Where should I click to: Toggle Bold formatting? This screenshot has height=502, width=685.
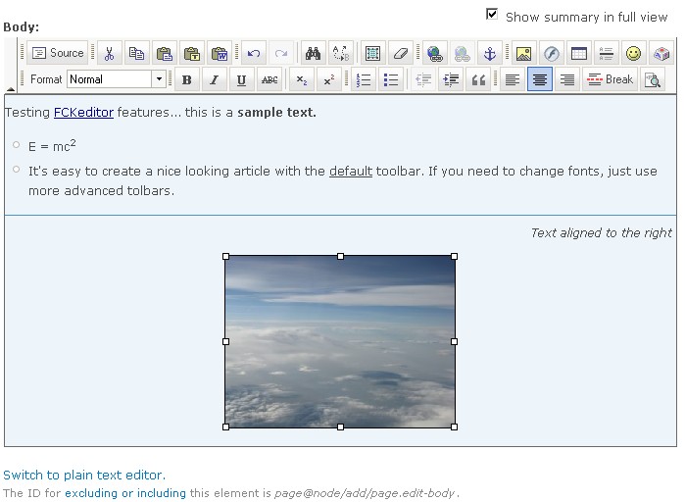click(186, 79)
